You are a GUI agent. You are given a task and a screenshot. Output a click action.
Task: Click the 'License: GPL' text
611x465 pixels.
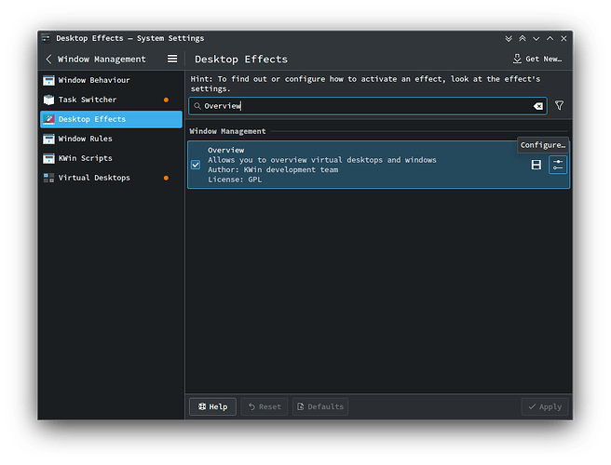235,179
